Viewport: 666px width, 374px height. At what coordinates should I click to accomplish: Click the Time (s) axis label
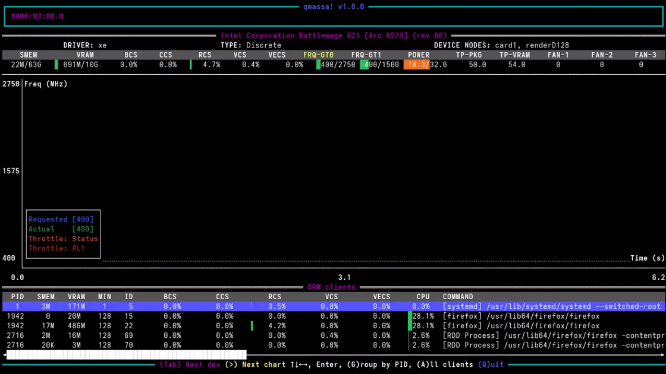[648, 258]
